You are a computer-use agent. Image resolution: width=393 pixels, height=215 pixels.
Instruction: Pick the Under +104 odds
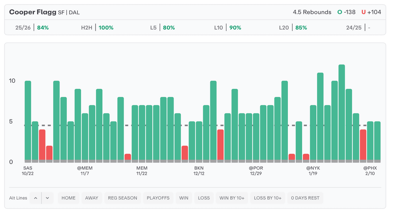(371, 12)
